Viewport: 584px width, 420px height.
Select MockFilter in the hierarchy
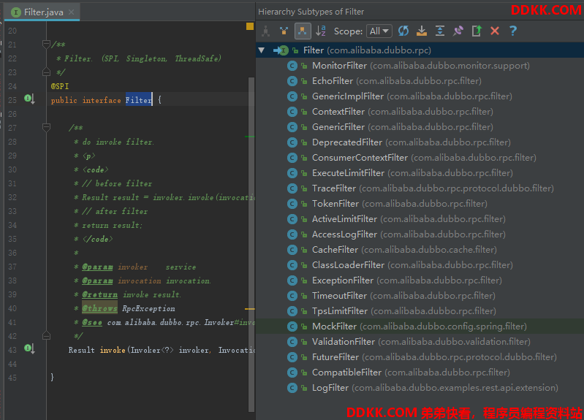pos(420,327)
